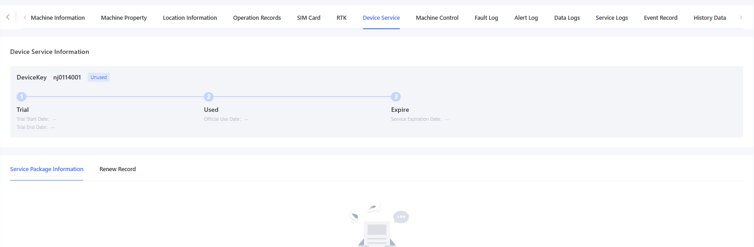Select the SIM Card tab
Image resolution: width=754 pixels, height=247 pixels.
pyautogui.click(x=308, y=18)
